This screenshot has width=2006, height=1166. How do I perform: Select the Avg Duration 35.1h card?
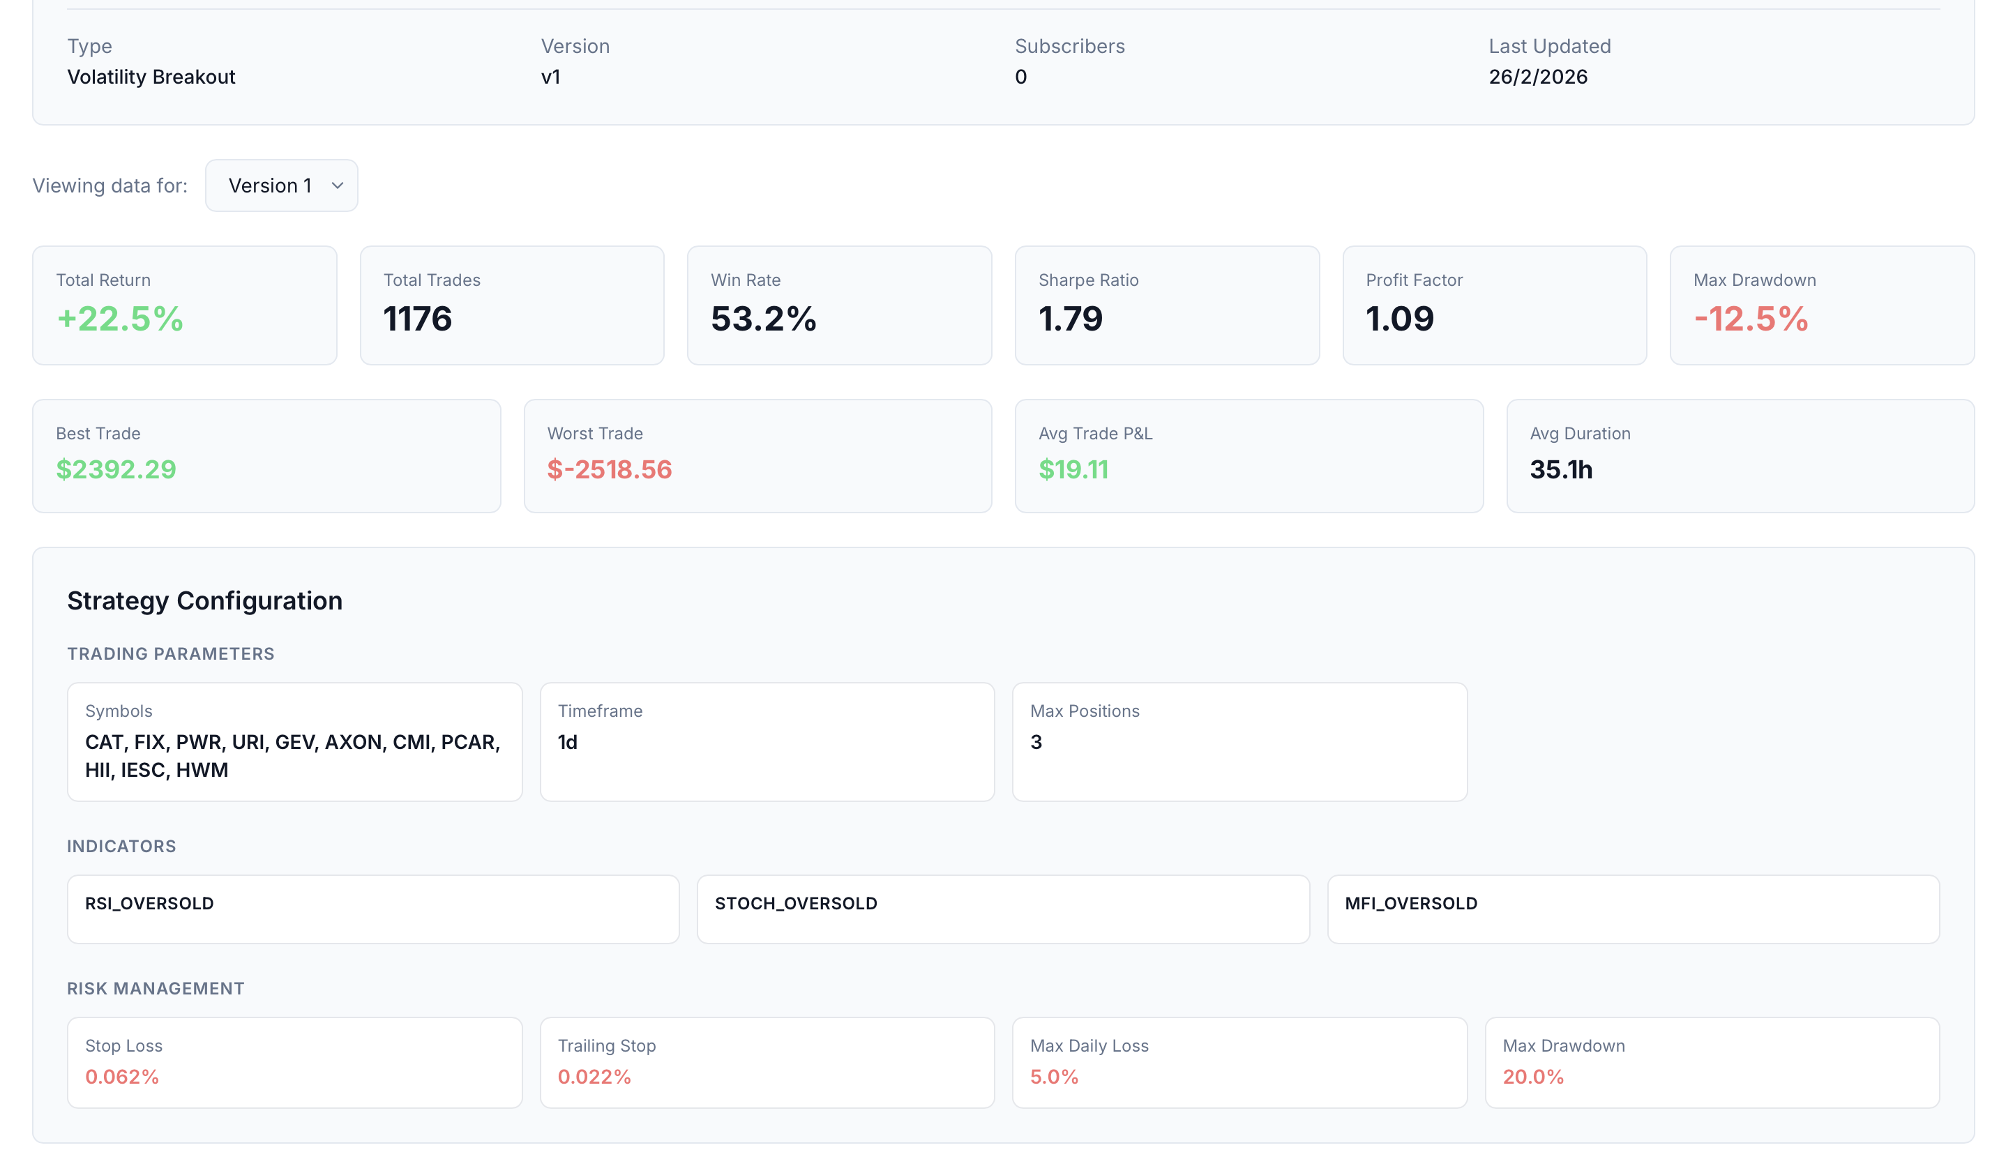point(1740,455)
